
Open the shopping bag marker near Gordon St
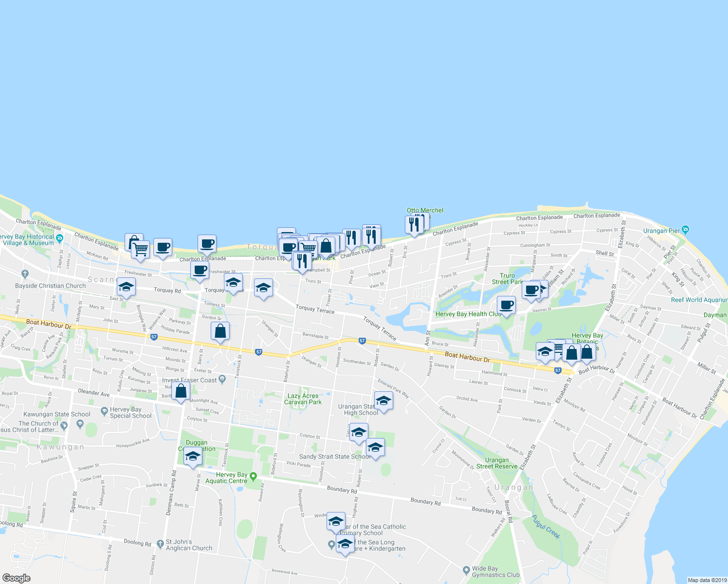tap(220, 332)
